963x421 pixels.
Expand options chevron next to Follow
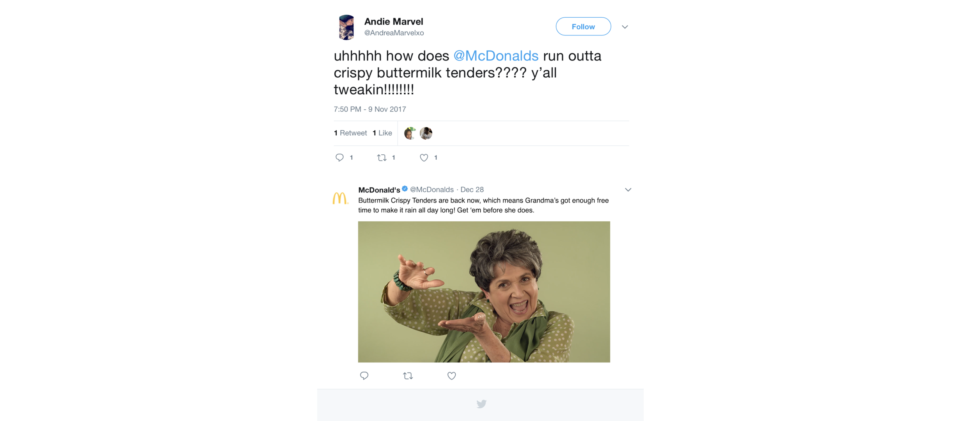point(625,27)
